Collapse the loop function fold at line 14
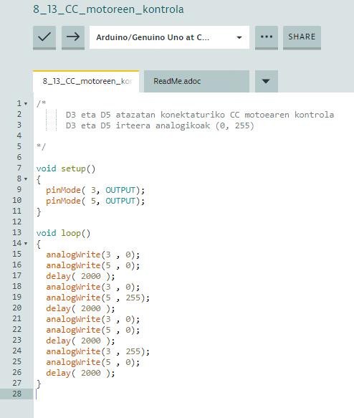This screenshot has height=418, width=354. [x=26, y=243]
